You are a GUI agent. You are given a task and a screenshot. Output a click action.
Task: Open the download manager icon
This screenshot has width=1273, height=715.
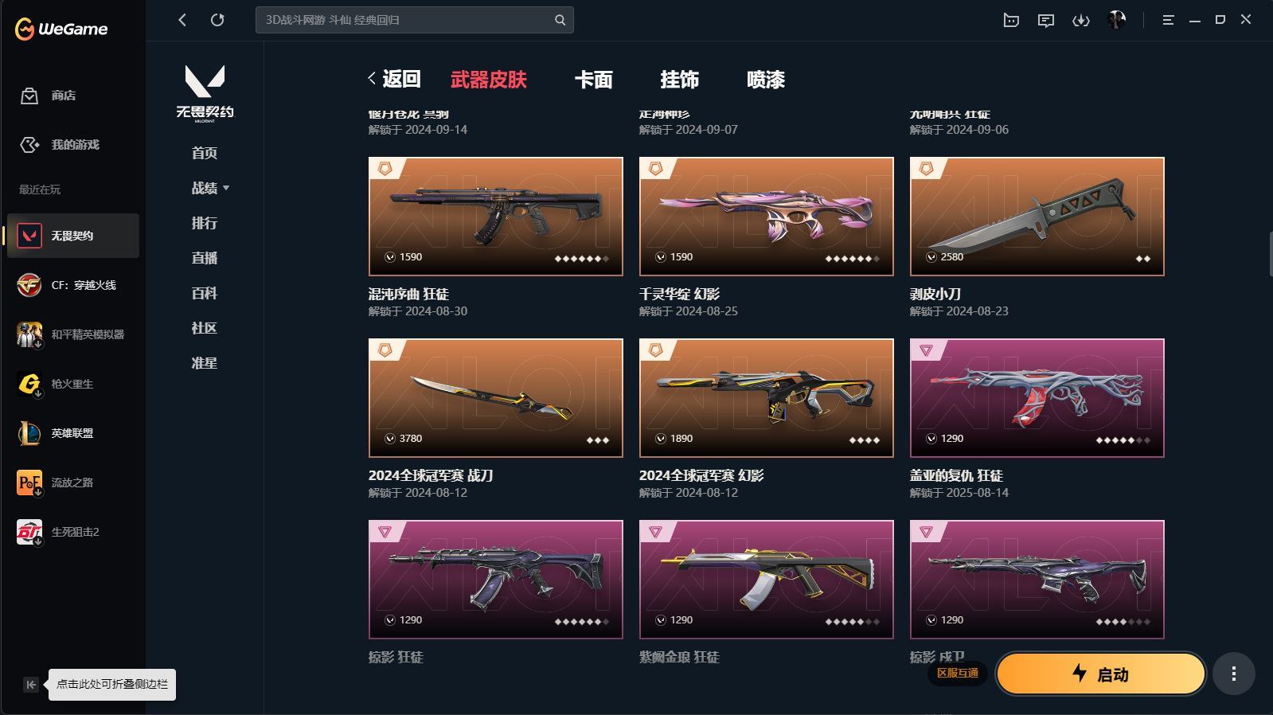[1080, 20]
